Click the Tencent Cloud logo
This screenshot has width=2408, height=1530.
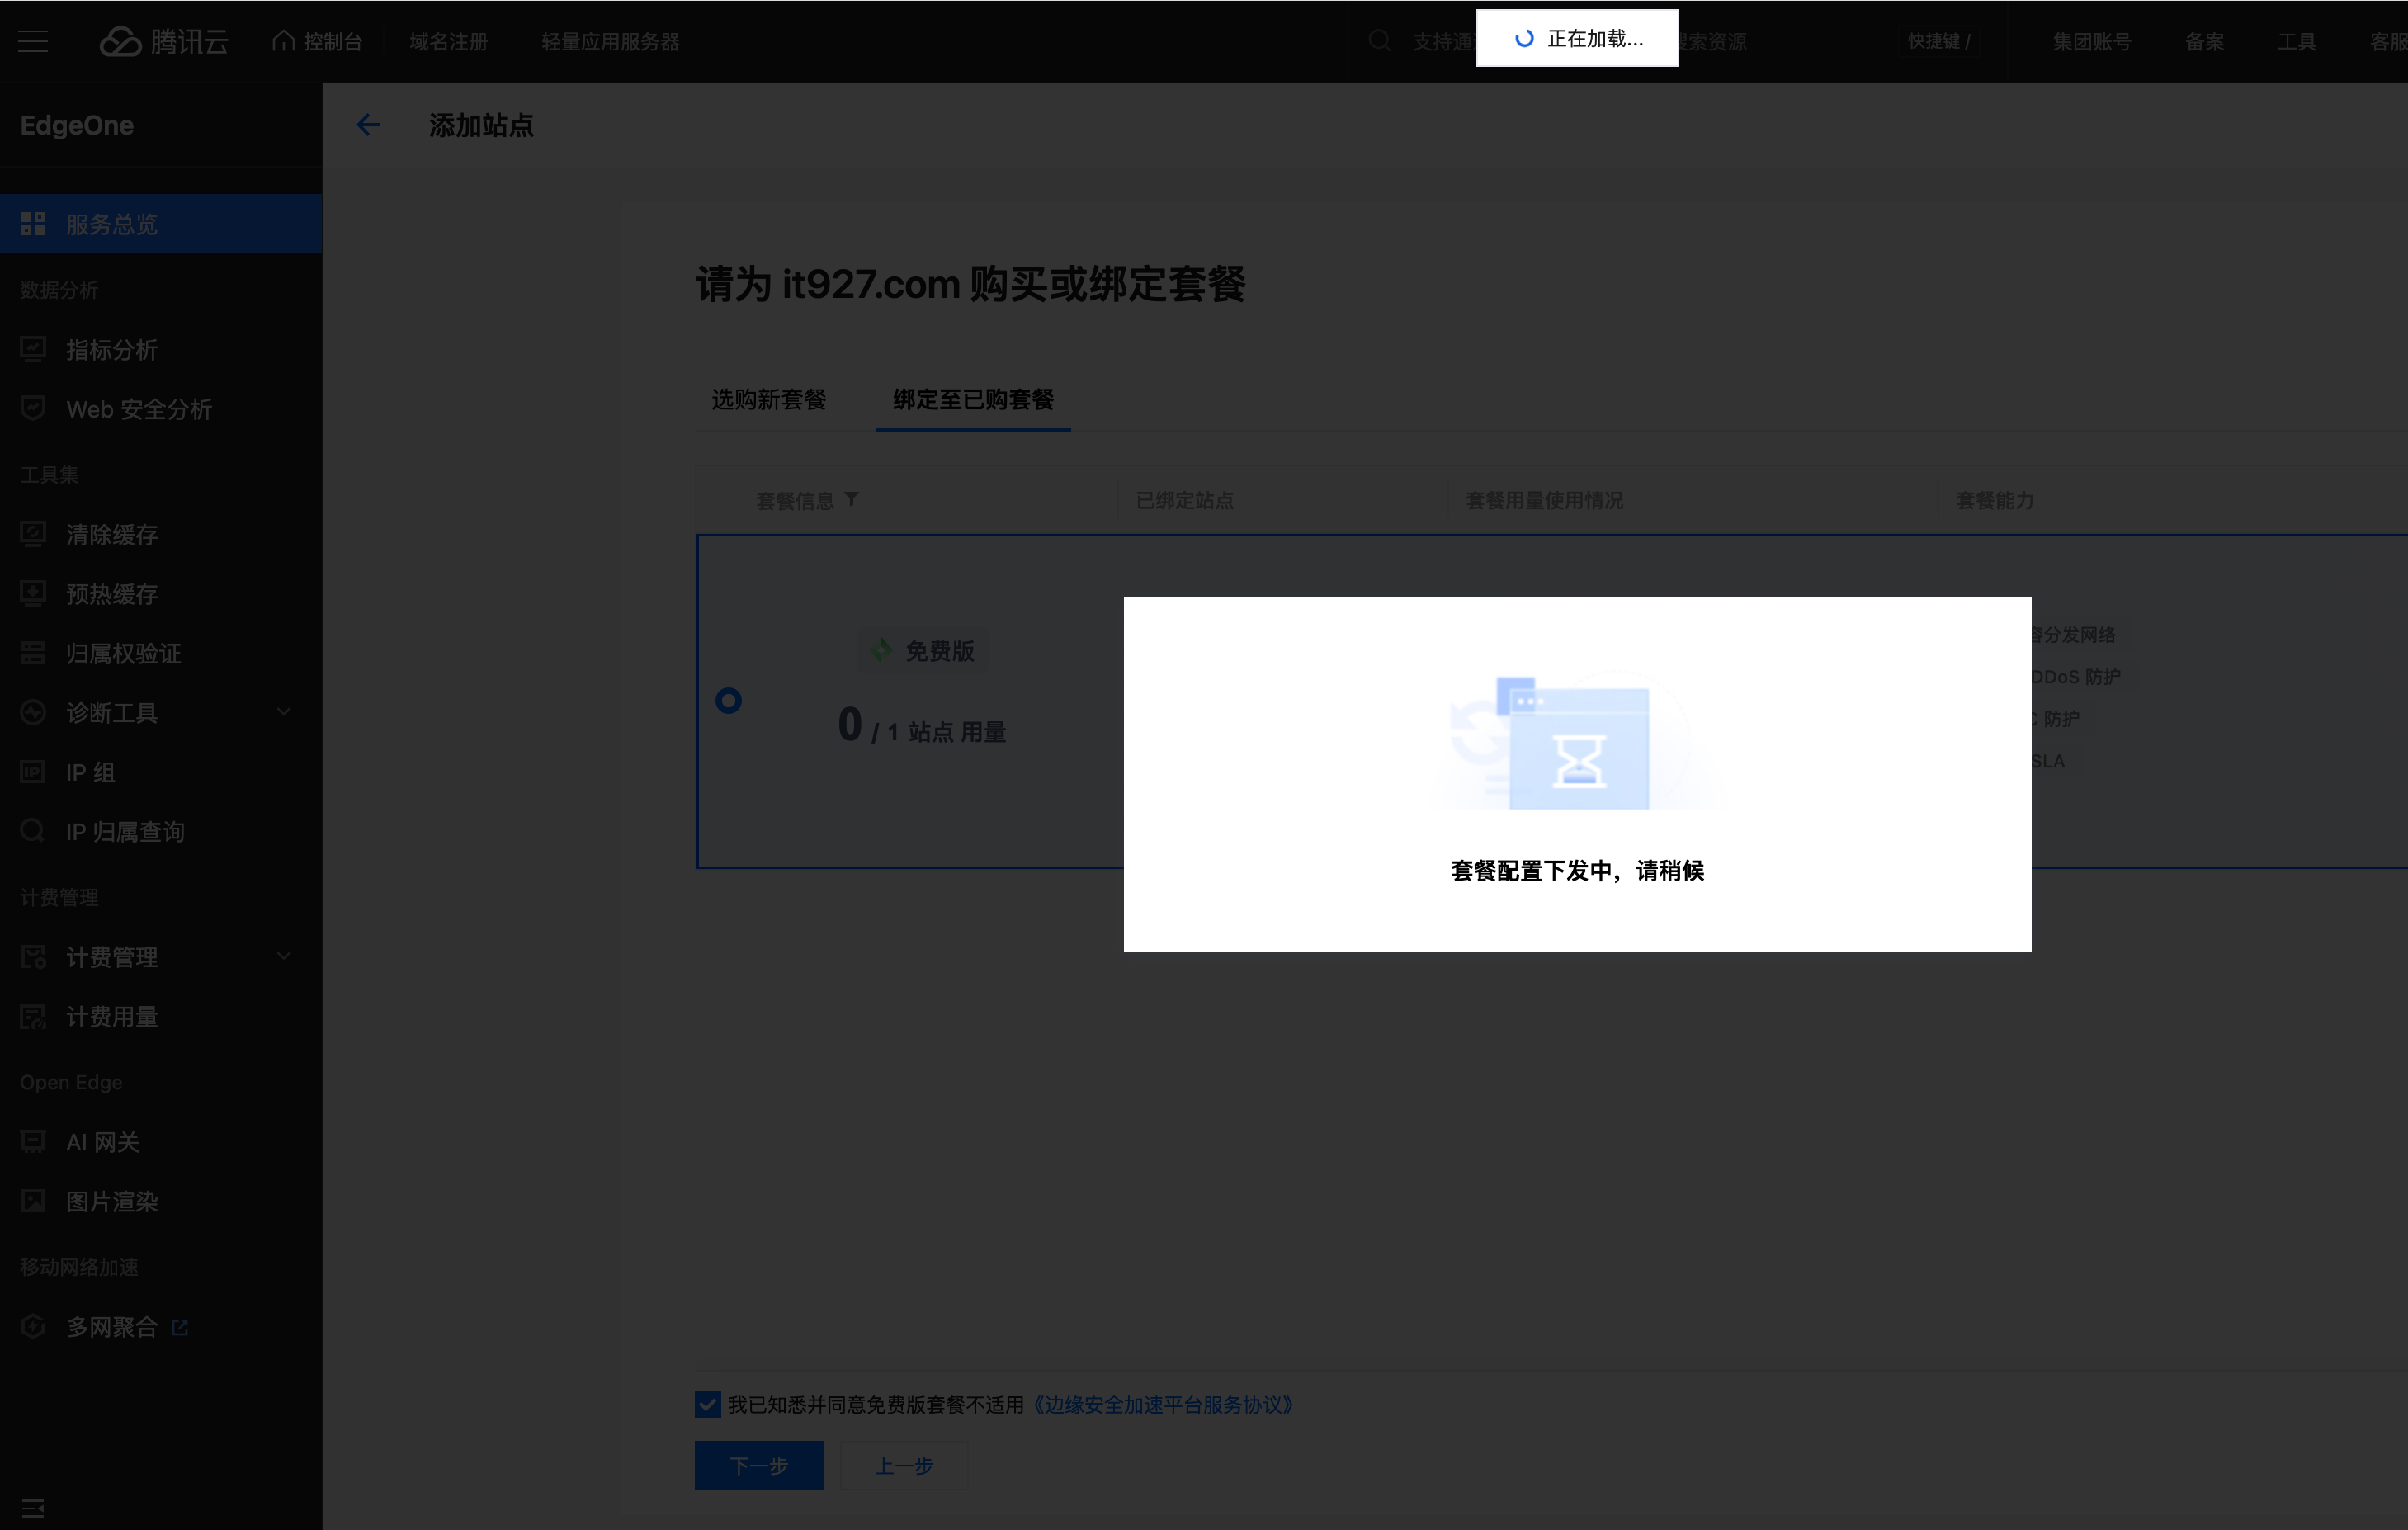click(x=164, y=41)
